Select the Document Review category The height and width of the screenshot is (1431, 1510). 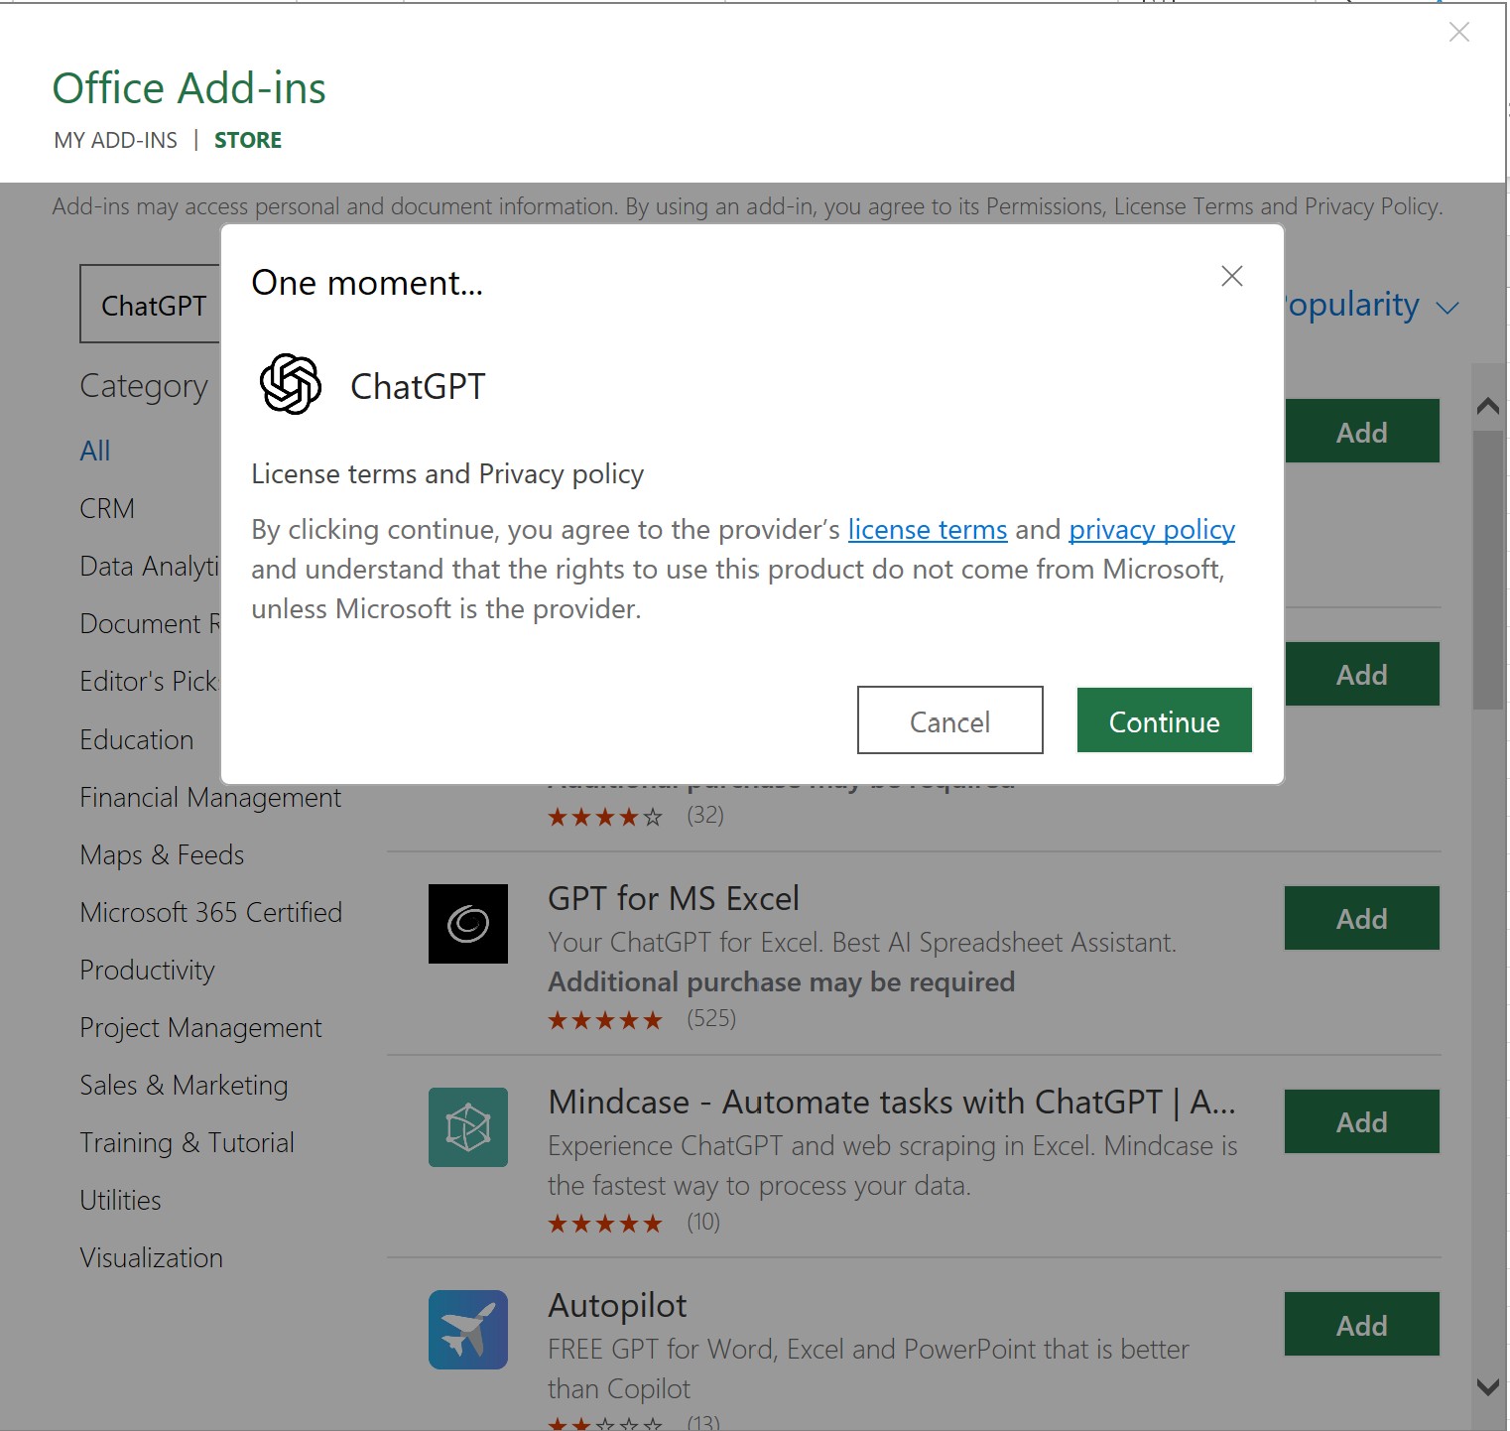tap(150, 623)
